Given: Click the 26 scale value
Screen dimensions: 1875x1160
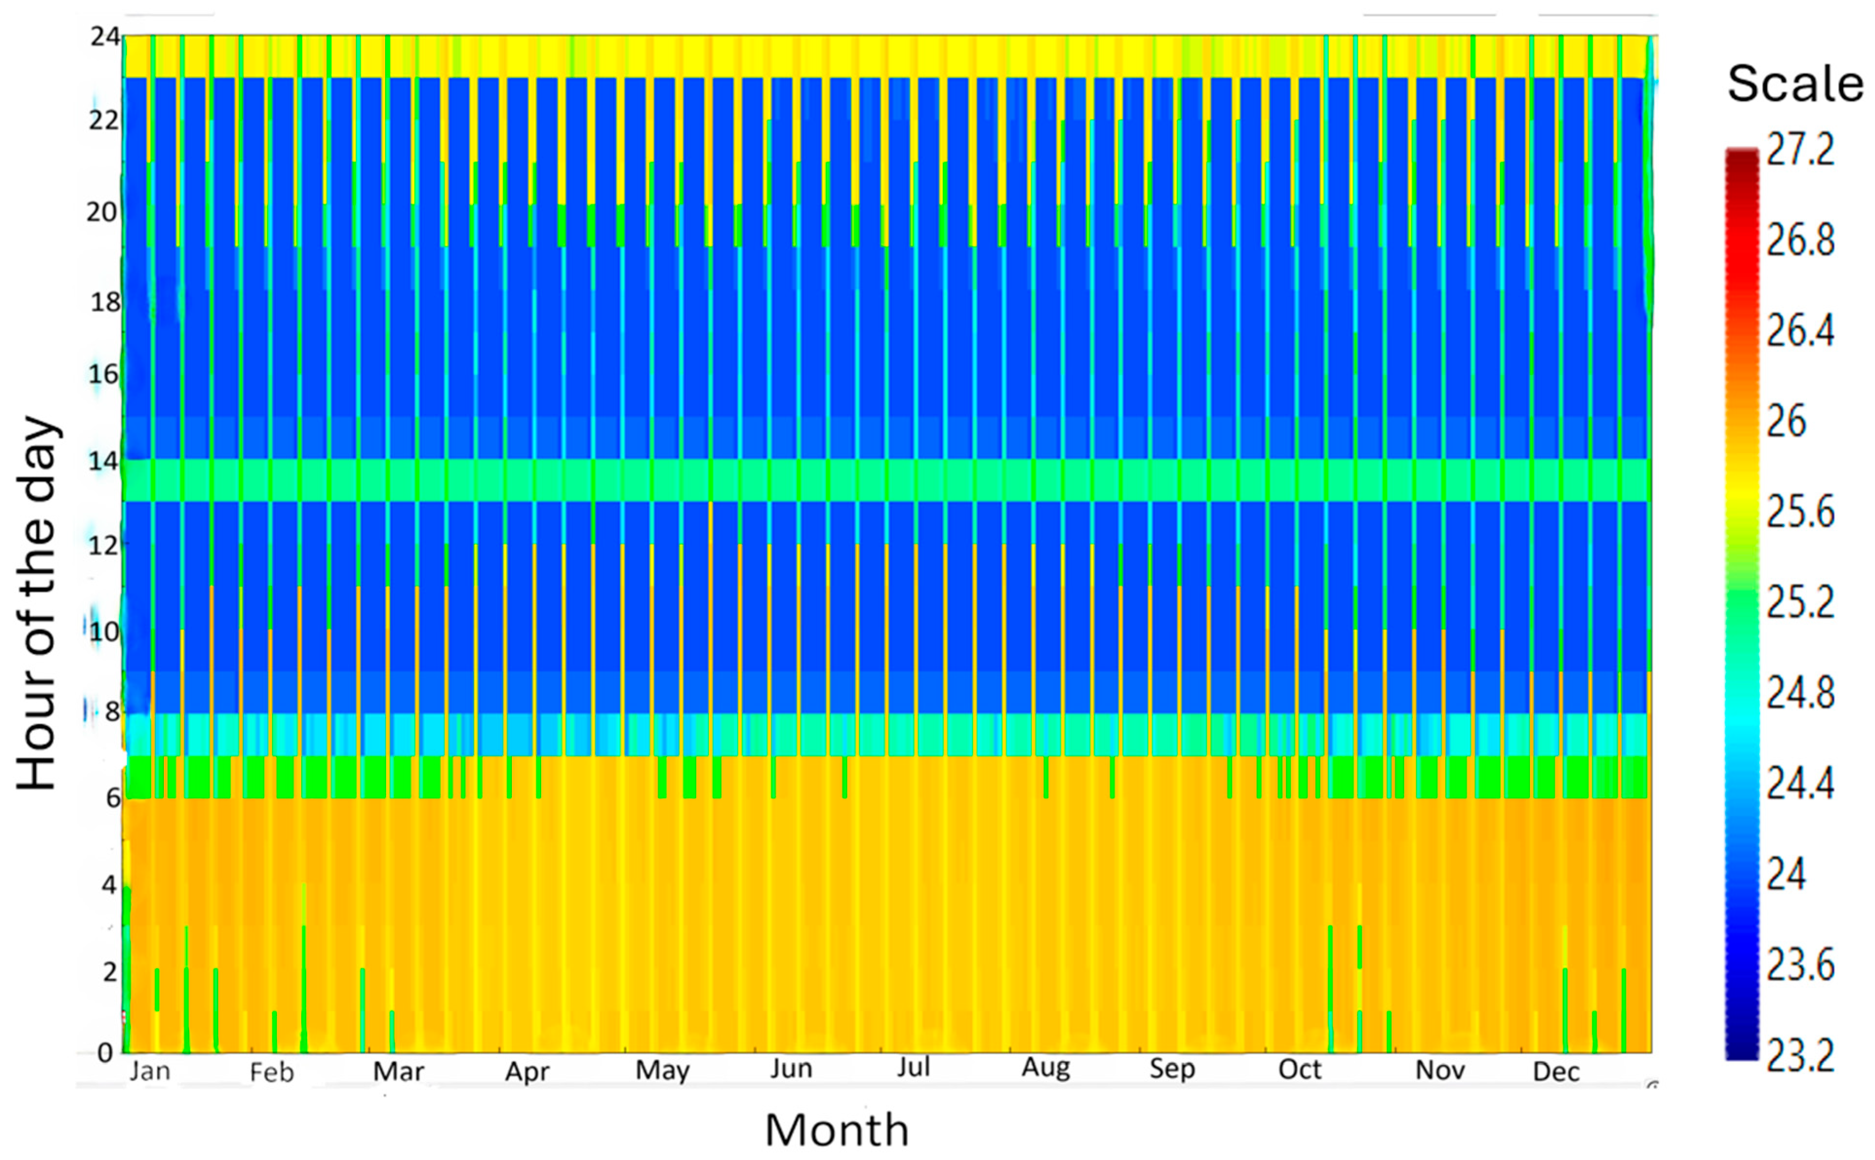Looking at the screenshot, I should click(1787, 421).
